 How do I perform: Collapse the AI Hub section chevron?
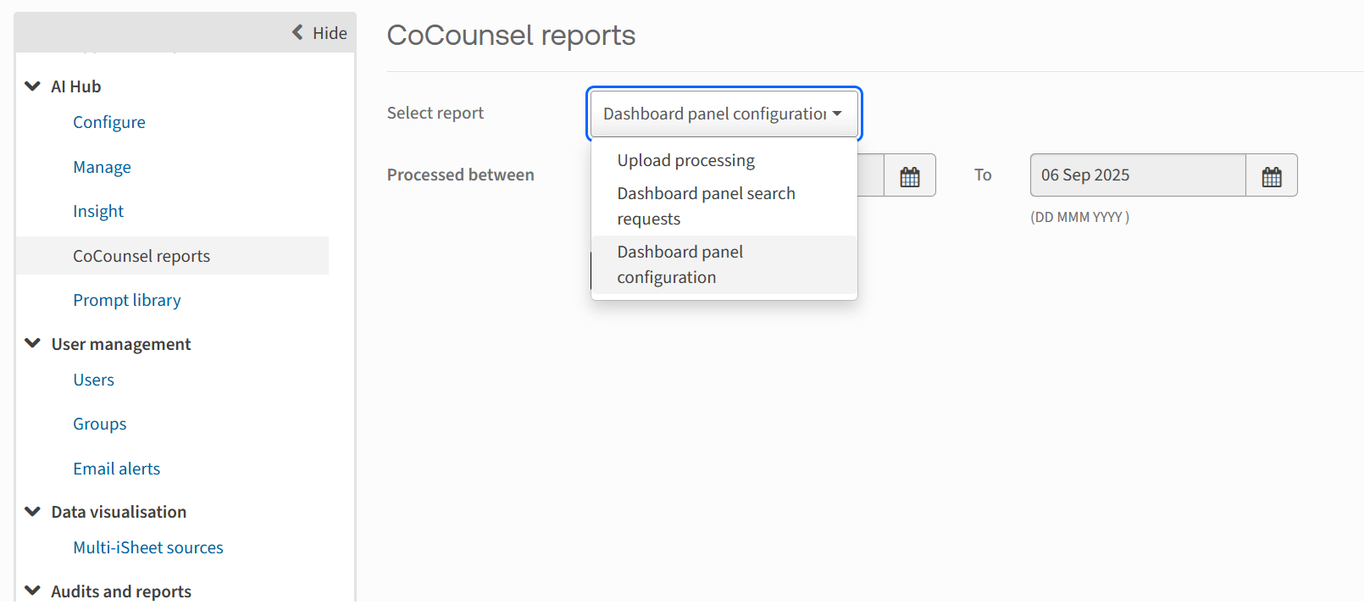33,86
